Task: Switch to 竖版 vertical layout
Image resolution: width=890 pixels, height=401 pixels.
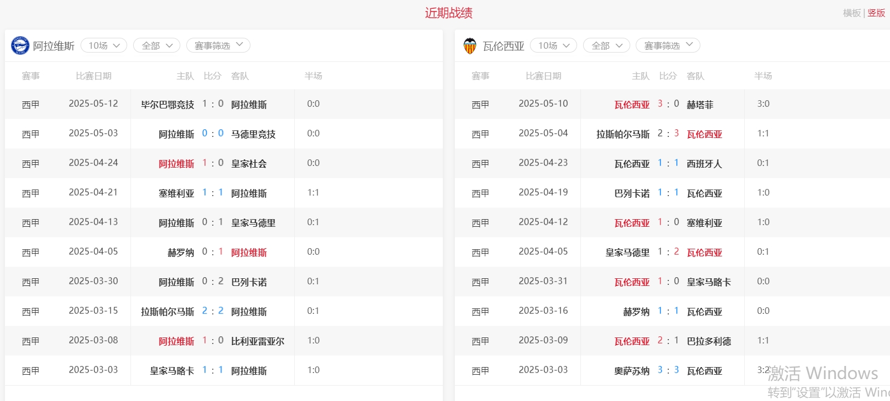Action: (x=876, y=13)
